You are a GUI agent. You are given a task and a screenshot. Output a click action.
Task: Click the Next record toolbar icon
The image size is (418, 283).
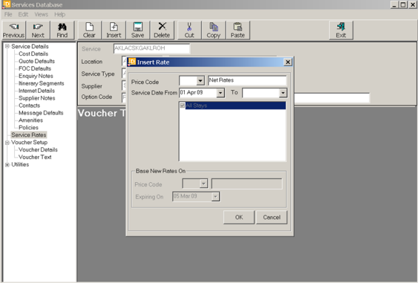pyautogui.click(x=38, y=27)
